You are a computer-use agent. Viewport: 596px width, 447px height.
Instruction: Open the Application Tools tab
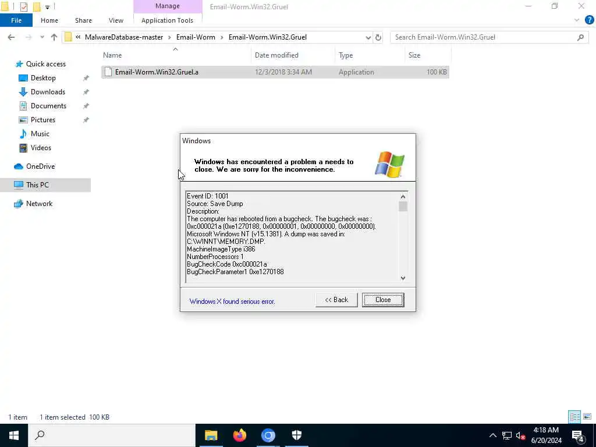tap(167, 20)
